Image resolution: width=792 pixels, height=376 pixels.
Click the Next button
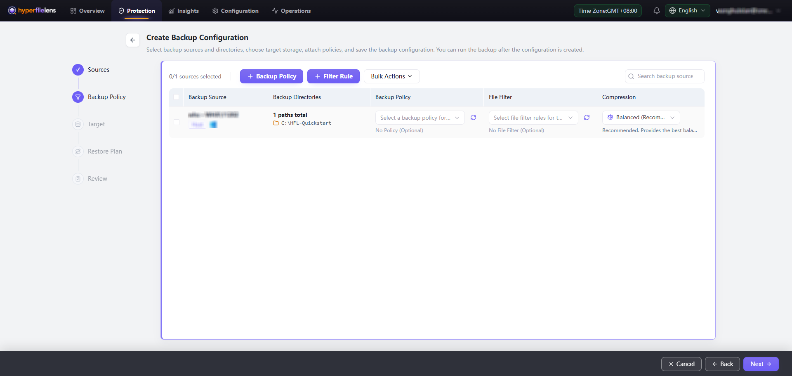point(761,364)
